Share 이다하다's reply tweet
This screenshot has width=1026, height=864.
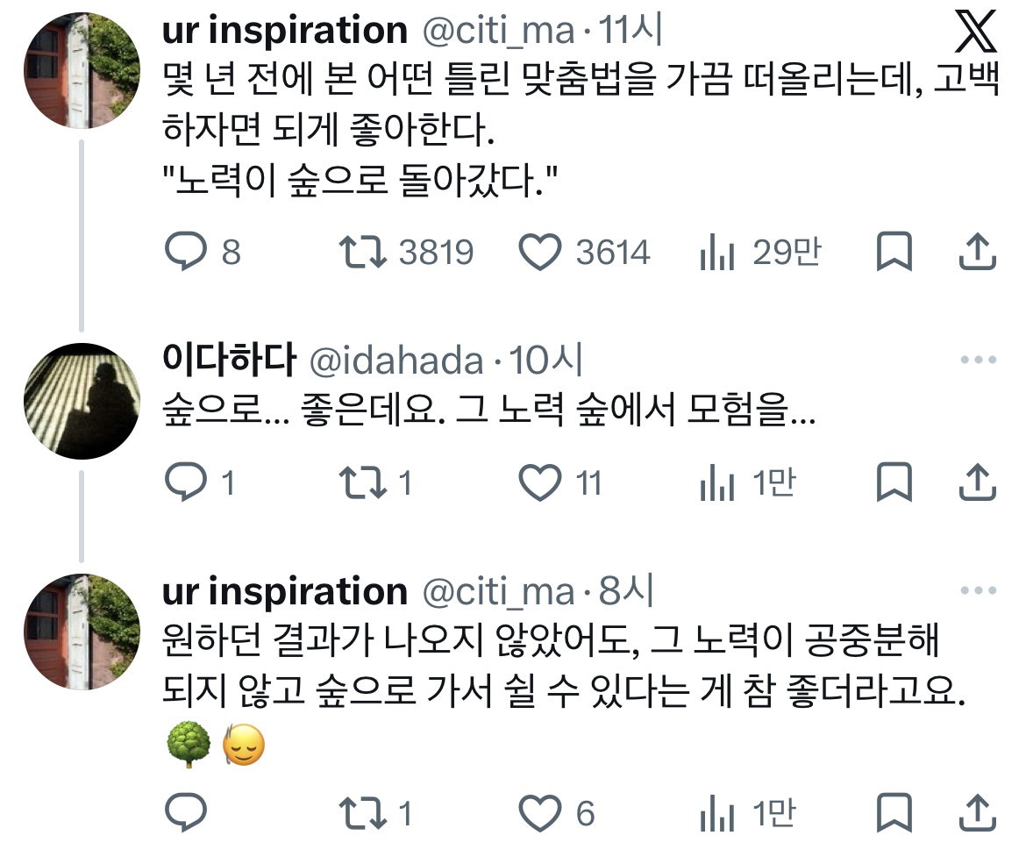[x=977, y=482]
